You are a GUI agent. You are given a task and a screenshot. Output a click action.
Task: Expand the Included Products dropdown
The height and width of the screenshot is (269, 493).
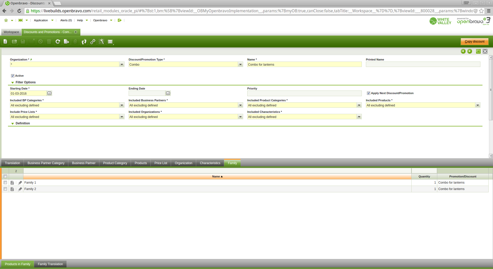[x=478, y=105]
